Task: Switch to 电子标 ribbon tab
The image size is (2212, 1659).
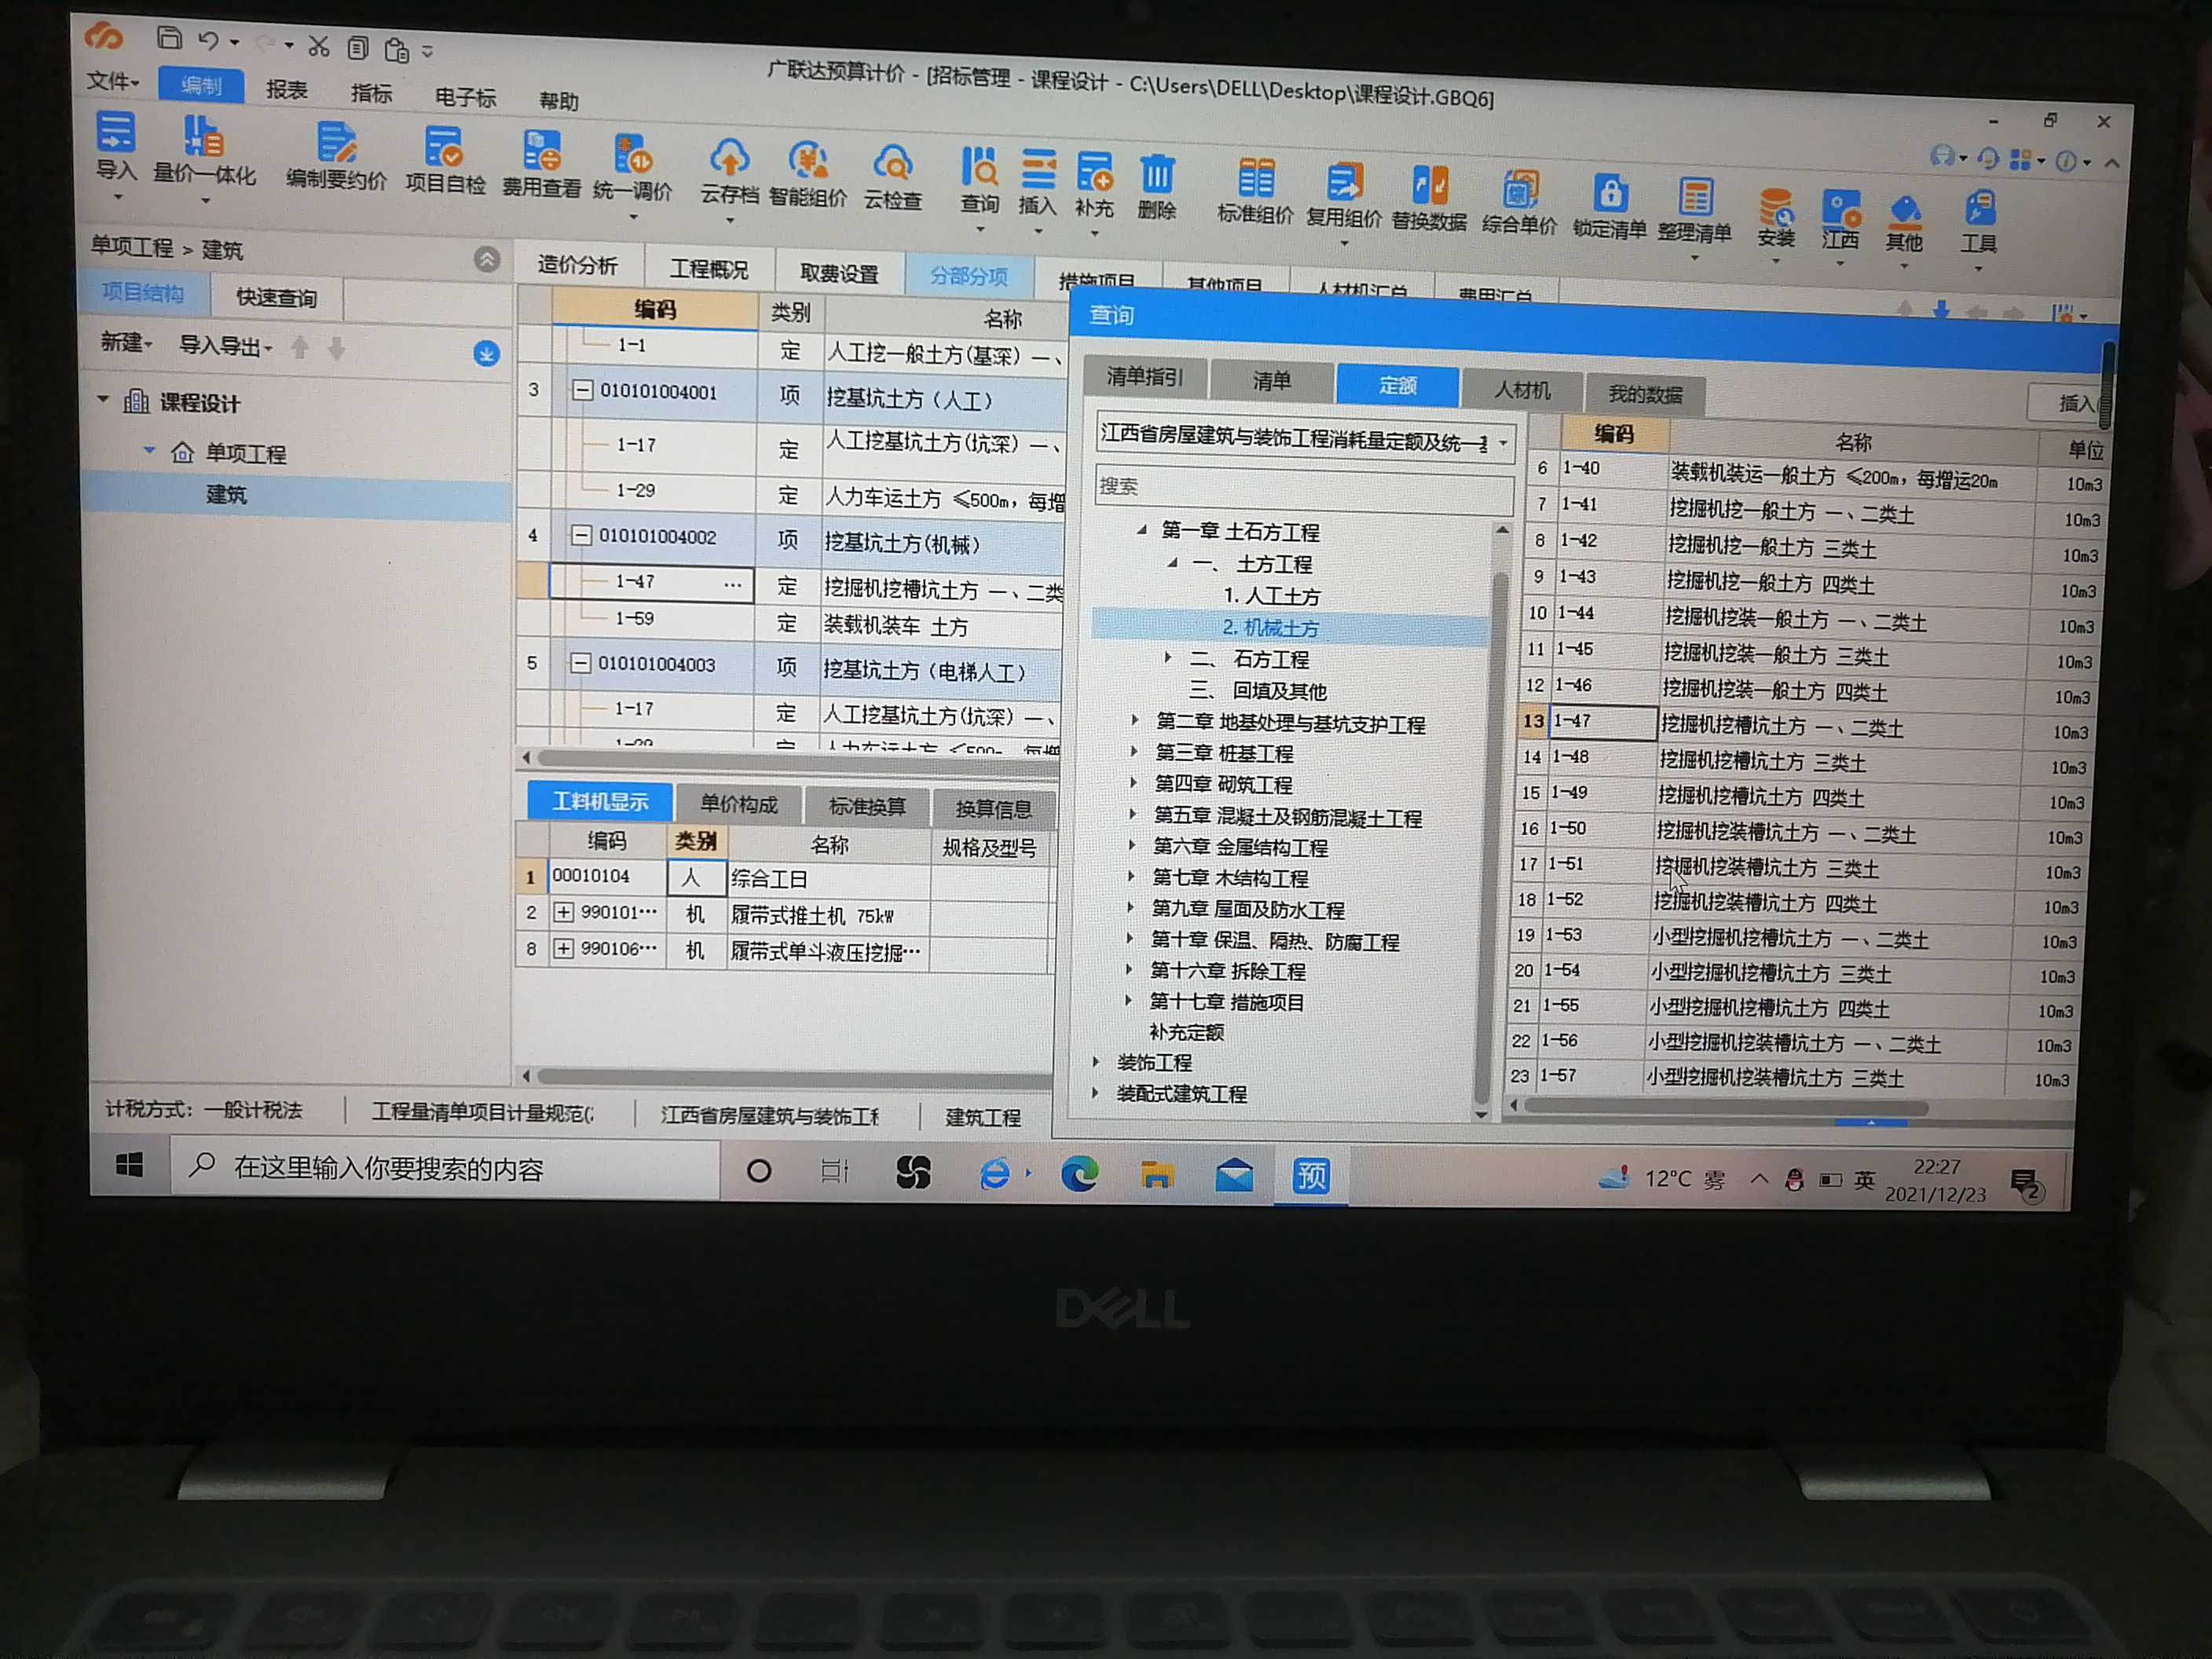Action: [x=465, y=97]
